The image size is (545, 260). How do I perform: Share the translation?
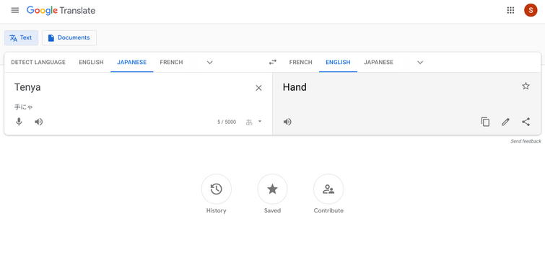tap(526, 122)
